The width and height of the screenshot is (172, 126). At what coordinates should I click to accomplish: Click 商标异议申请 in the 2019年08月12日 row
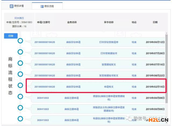(x=73, y=42)
